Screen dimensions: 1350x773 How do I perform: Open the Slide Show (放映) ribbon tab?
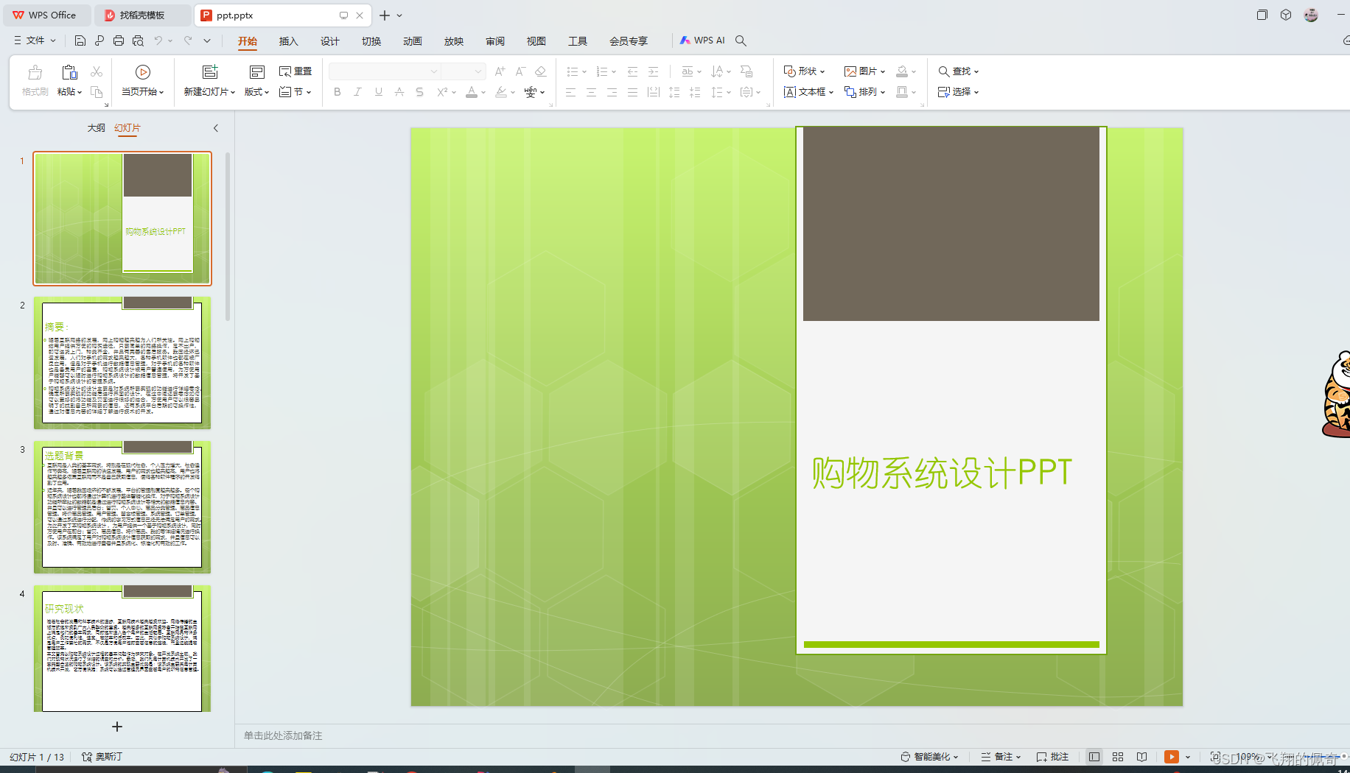coord(454,41)
